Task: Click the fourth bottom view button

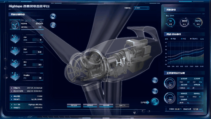Action: 122,105
